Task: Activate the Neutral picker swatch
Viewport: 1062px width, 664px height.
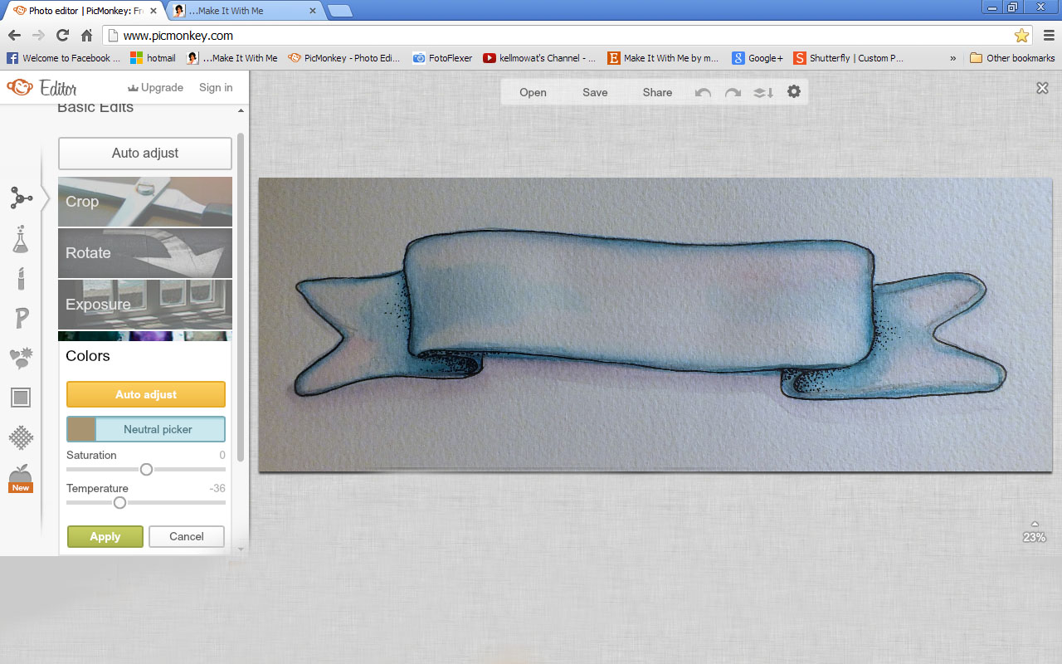Action: tap(145, 429)
